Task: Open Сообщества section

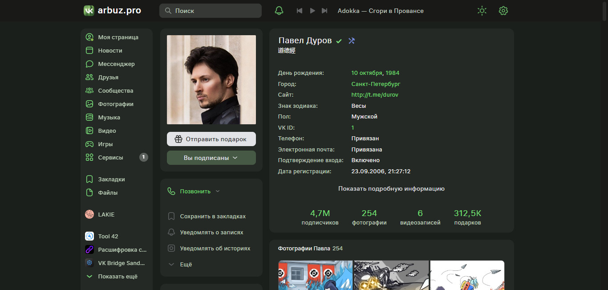Action: 117,91
